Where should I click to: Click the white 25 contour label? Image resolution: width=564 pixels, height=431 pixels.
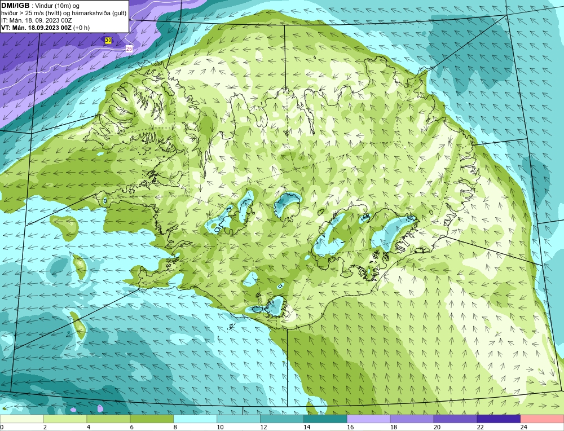point(129,49)
